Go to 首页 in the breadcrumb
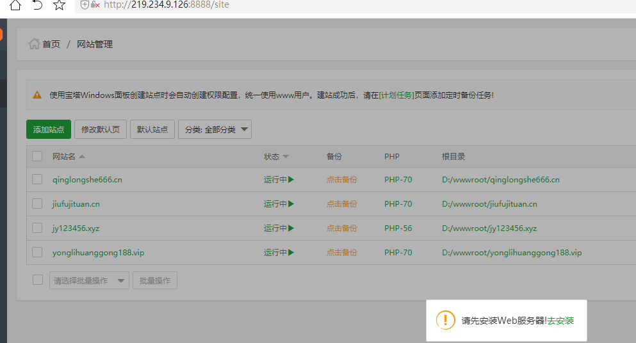 (x=51, y=44)
